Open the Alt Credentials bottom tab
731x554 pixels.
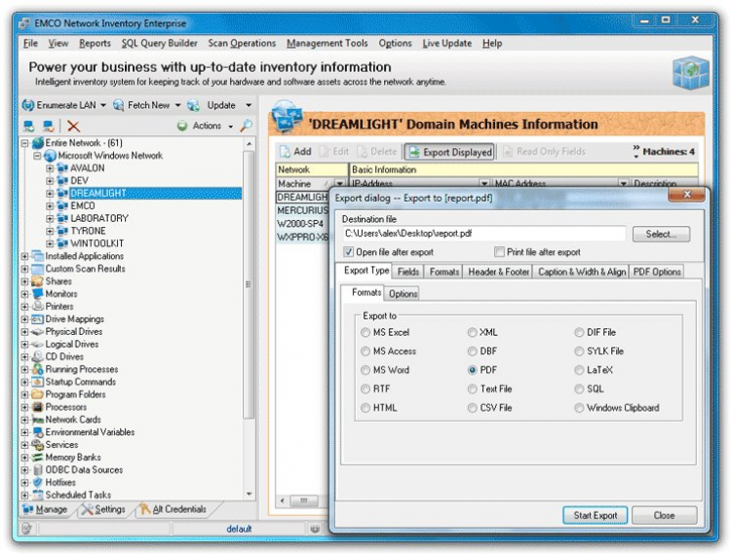(173, 509)
